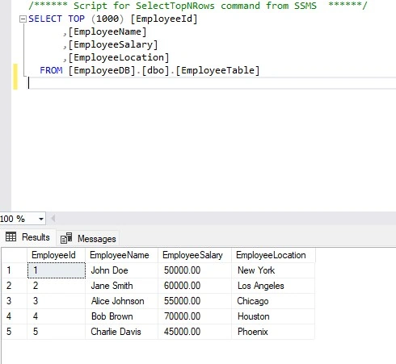Click the Charlie Davis name cell
Image resolution: width=396 pixels, height=364 pixels.
point(121,332)
